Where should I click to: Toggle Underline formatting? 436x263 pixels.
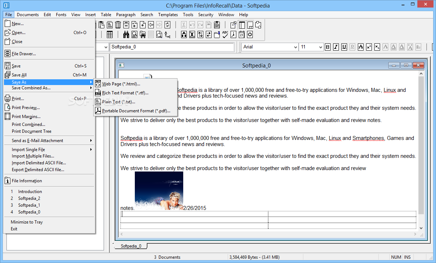point(344,47)
